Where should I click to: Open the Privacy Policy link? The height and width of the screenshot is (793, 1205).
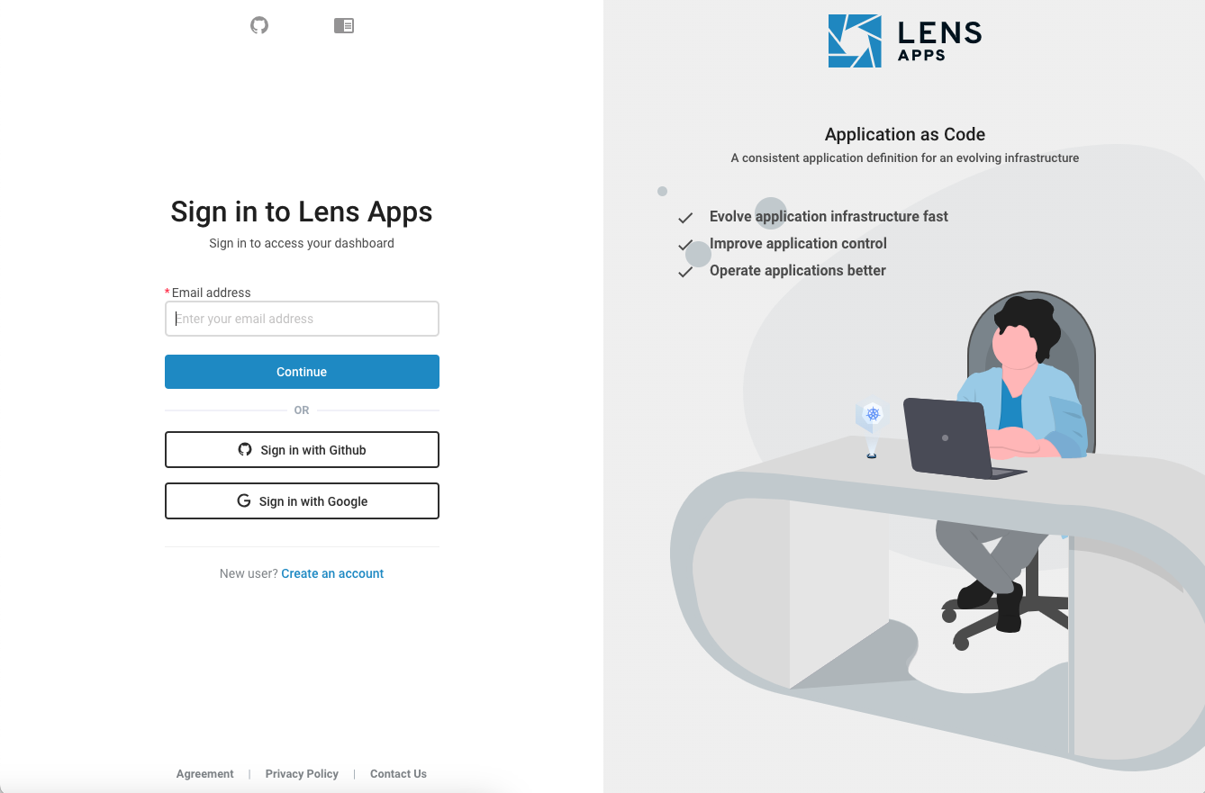pyautogui.click(x=302, y=774)
